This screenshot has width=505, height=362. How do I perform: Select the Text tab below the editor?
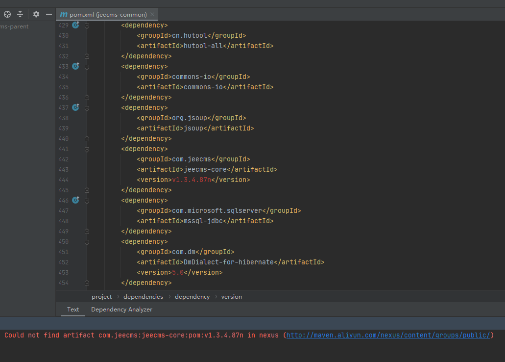coord(73,310)
